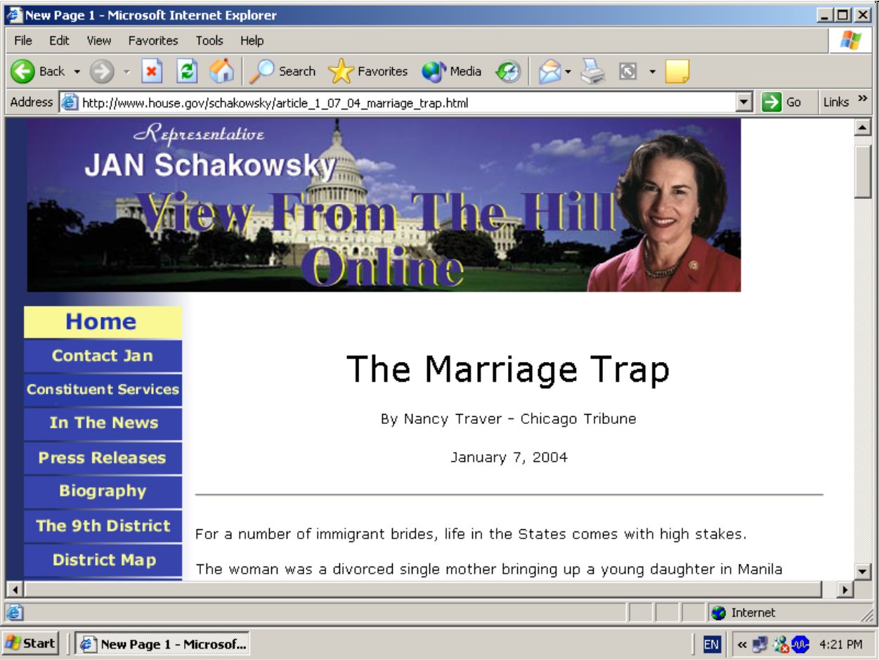Click the tray icon with red X

(779, 644)
